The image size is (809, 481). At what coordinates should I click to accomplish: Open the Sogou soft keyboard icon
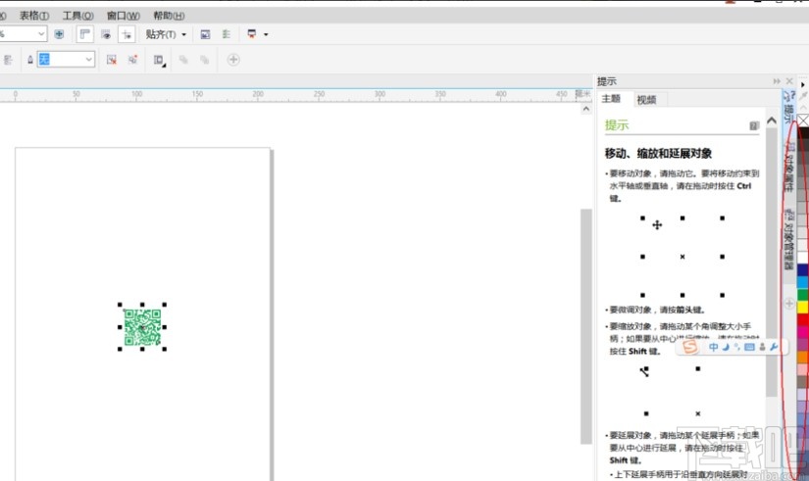(x=749, y=347)
